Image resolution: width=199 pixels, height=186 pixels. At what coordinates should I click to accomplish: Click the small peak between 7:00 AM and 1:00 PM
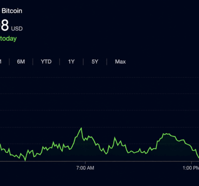[x=115, y=138]
